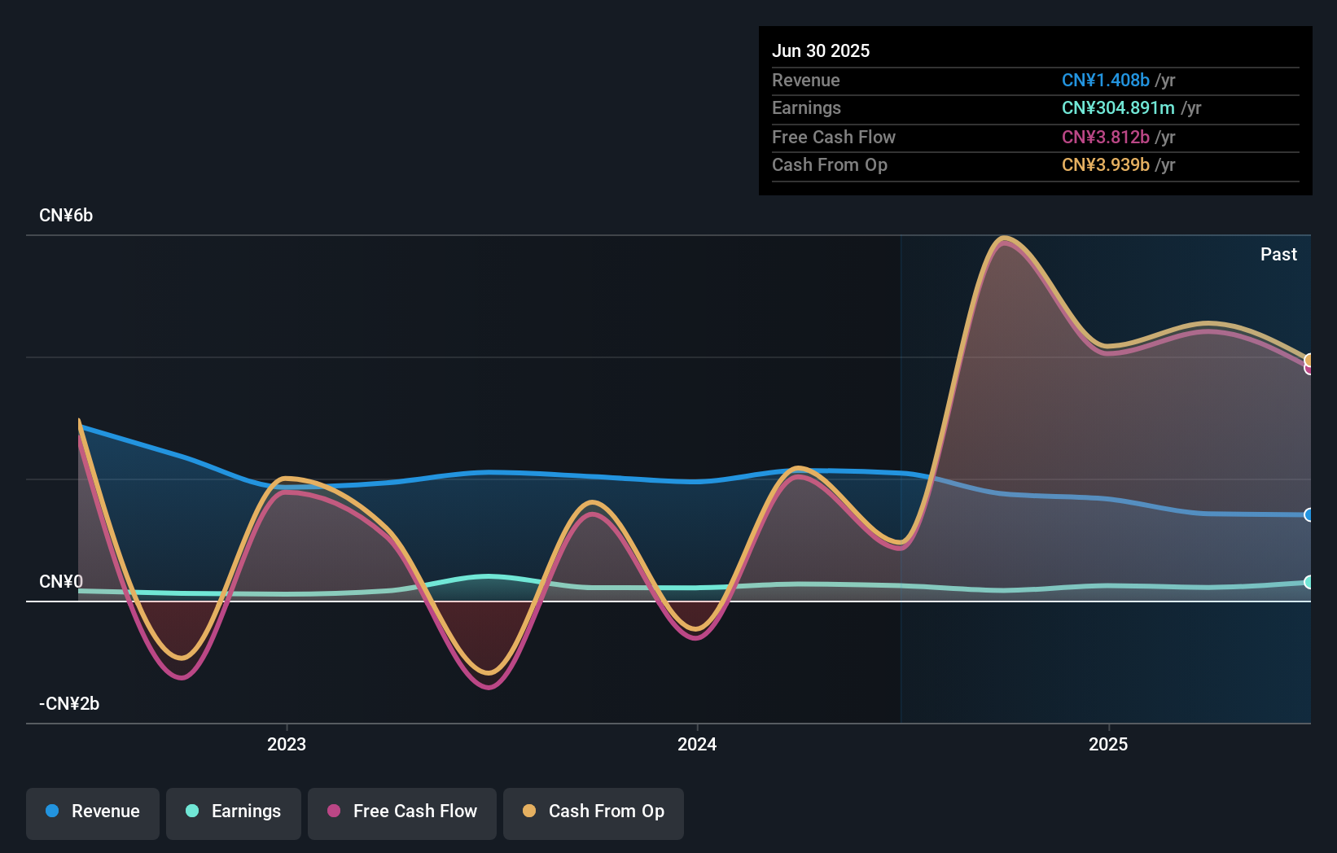Click the Earnings row label in tooltip
This screenshot has width=1337, height=853.
[806, 108]
